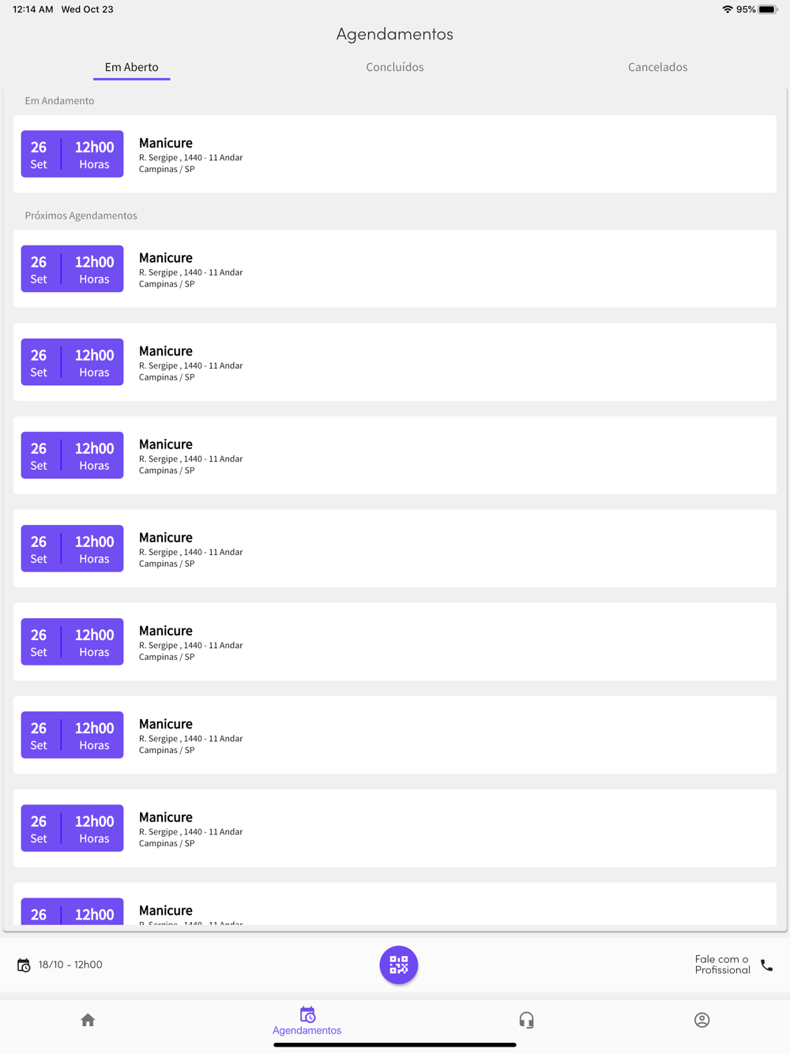Select the Em Aberto tab
This screenshot has width=790, height=1053.
[131, 67]
